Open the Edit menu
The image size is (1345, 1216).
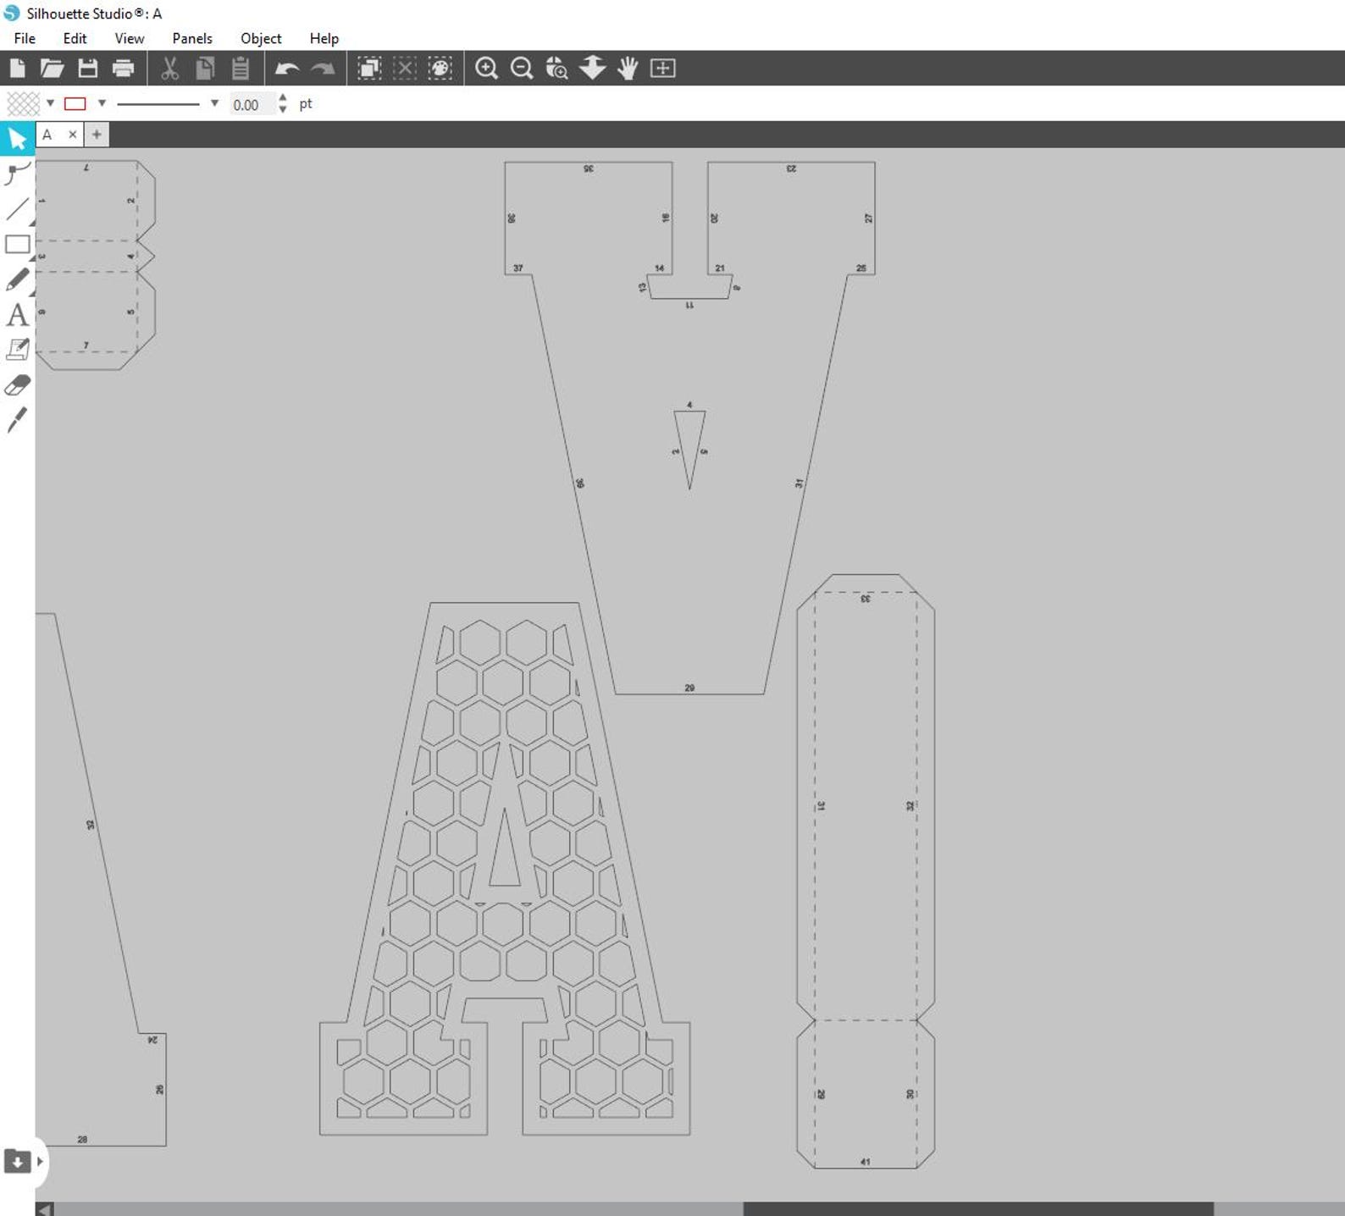click(75, 38)
